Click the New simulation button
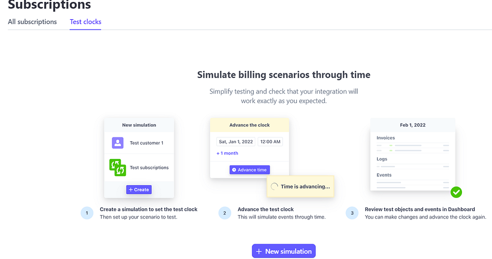Image resolution: width=492 pixels, height=259 pixels. click(284, 251)
